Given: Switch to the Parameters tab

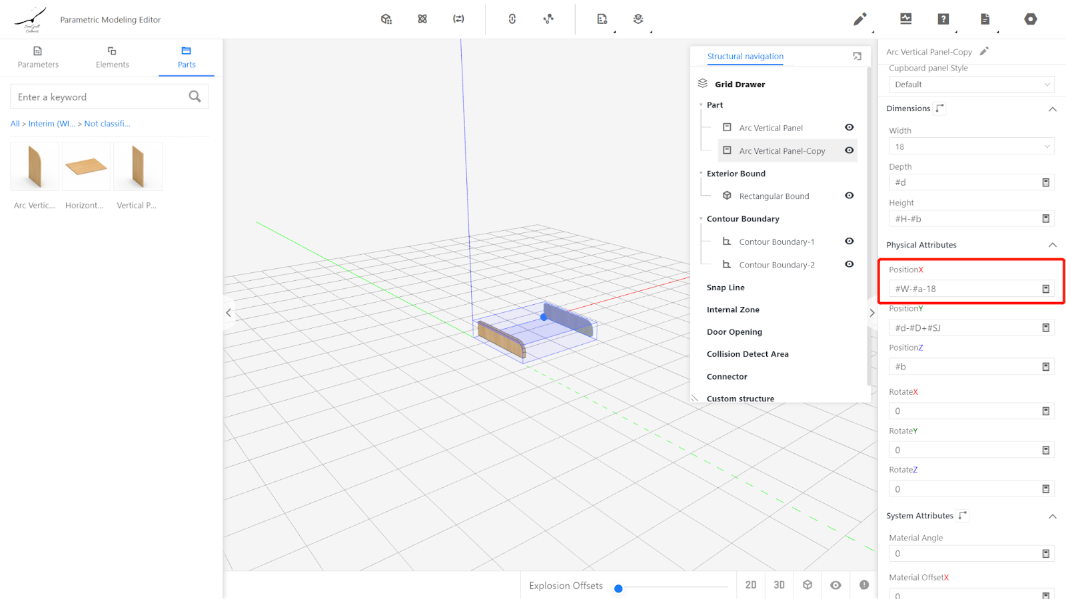Looking at the screenshot, I should [38, 57].
